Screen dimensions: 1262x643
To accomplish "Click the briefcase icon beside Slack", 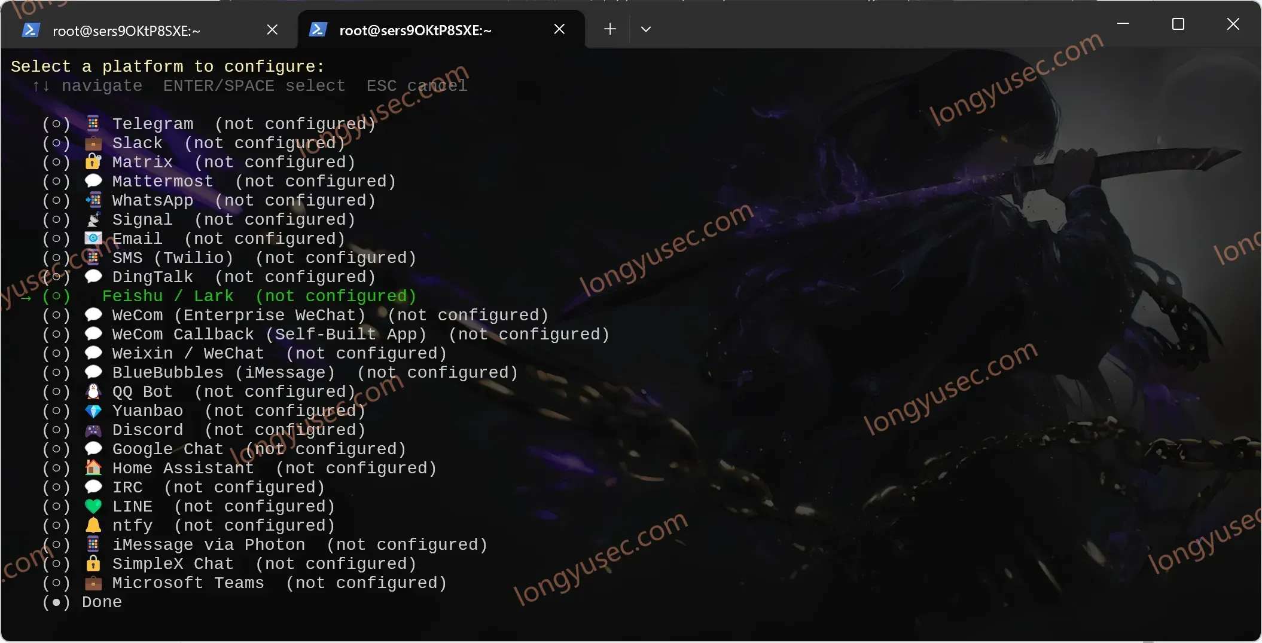I will (x=93, y=143).
